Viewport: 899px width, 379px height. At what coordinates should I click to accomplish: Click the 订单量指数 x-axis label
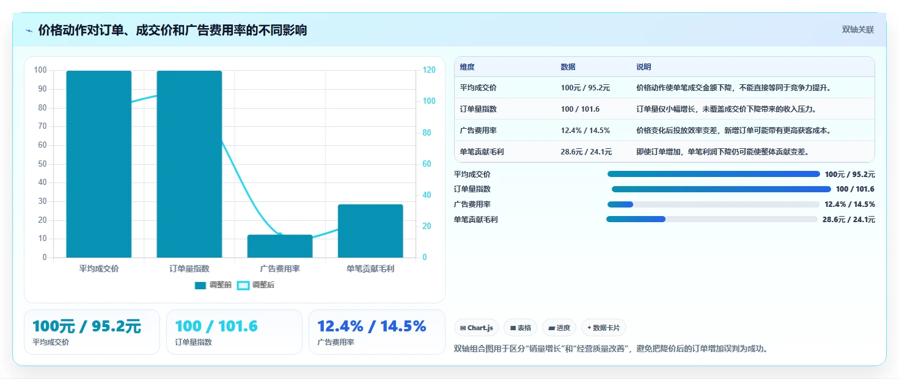coord(189,269)
